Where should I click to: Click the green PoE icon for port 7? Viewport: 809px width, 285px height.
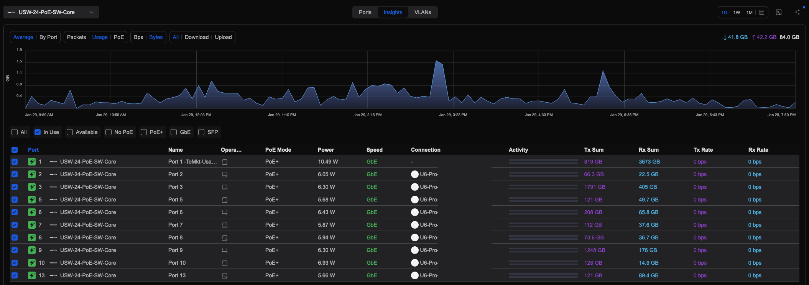pyautogui.click(x=32, y=225)
